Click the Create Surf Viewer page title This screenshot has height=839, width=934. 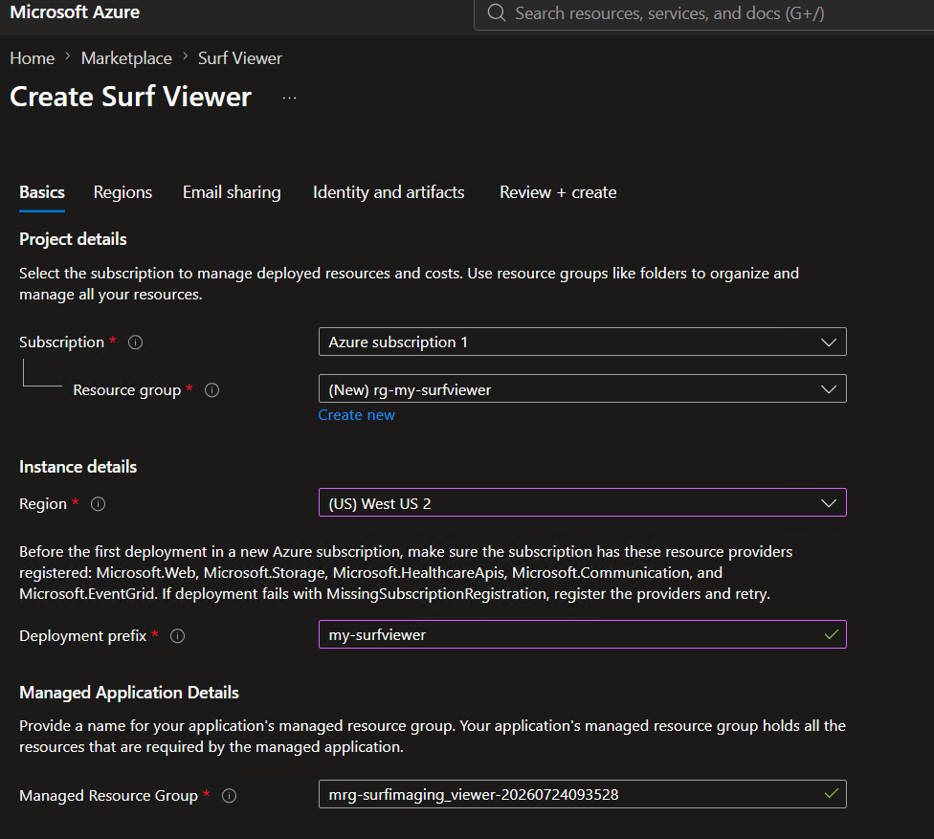pos(131,97)
